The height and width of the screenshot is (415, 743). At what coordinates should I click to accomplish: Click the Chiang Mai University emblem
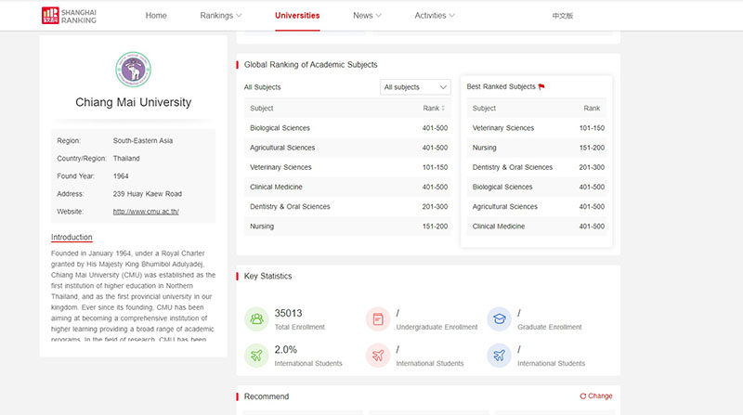133,70
